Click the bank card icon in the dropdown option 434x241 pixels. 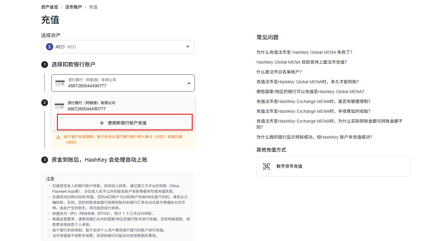(59, 106)
